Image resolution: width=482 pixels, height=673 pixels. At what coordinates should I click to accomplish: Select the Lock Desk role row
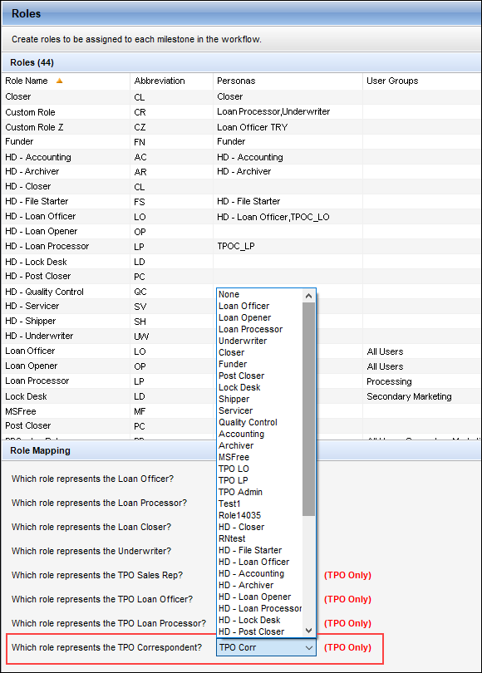click(x=241, y=396)
